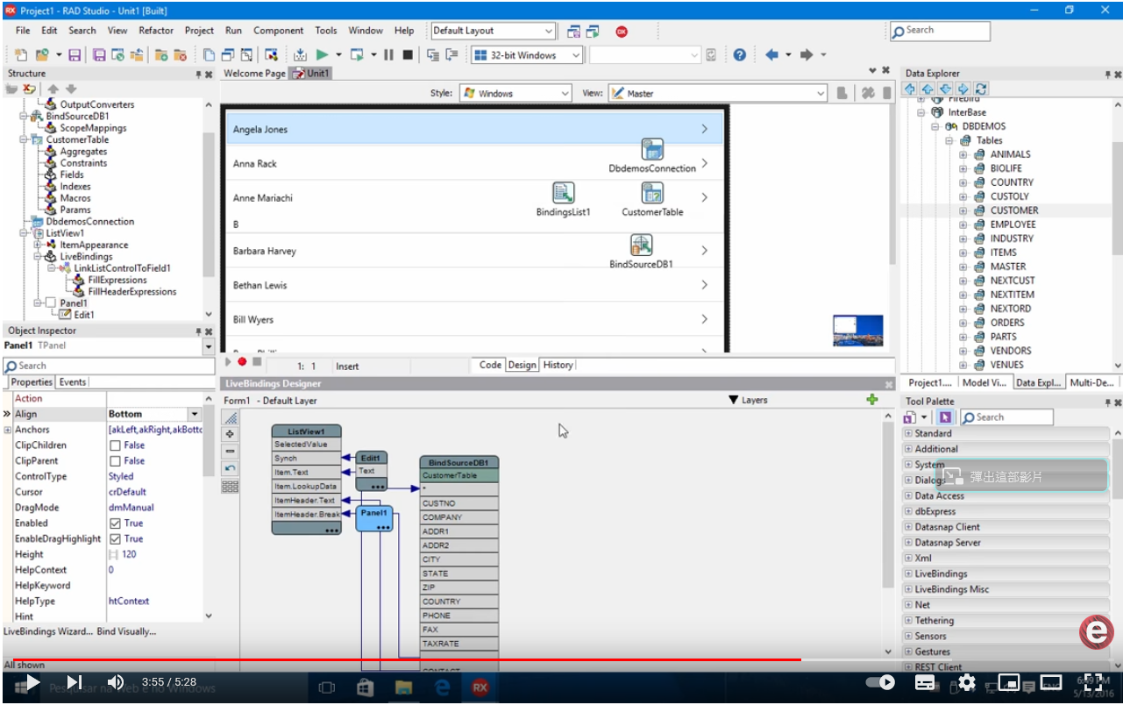Click the LiveBindings Wizard link
Viewport: 1123px width, 705px height.
(x=46, y=631)
